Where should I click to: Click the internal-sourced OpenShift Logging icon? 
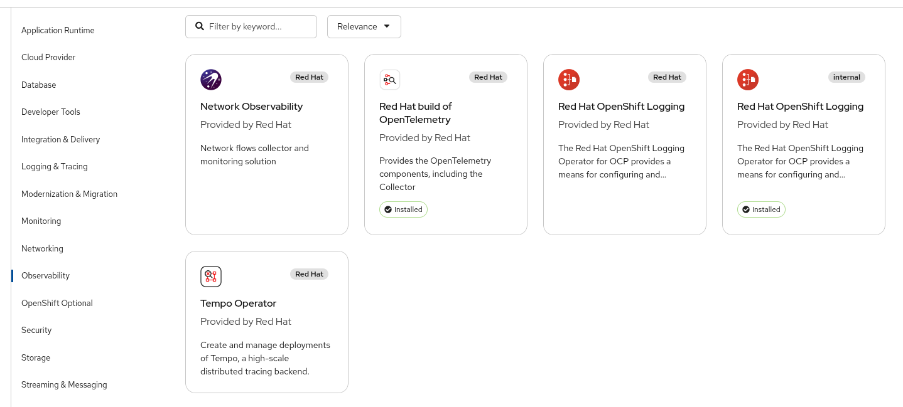[x=748, y=80]
